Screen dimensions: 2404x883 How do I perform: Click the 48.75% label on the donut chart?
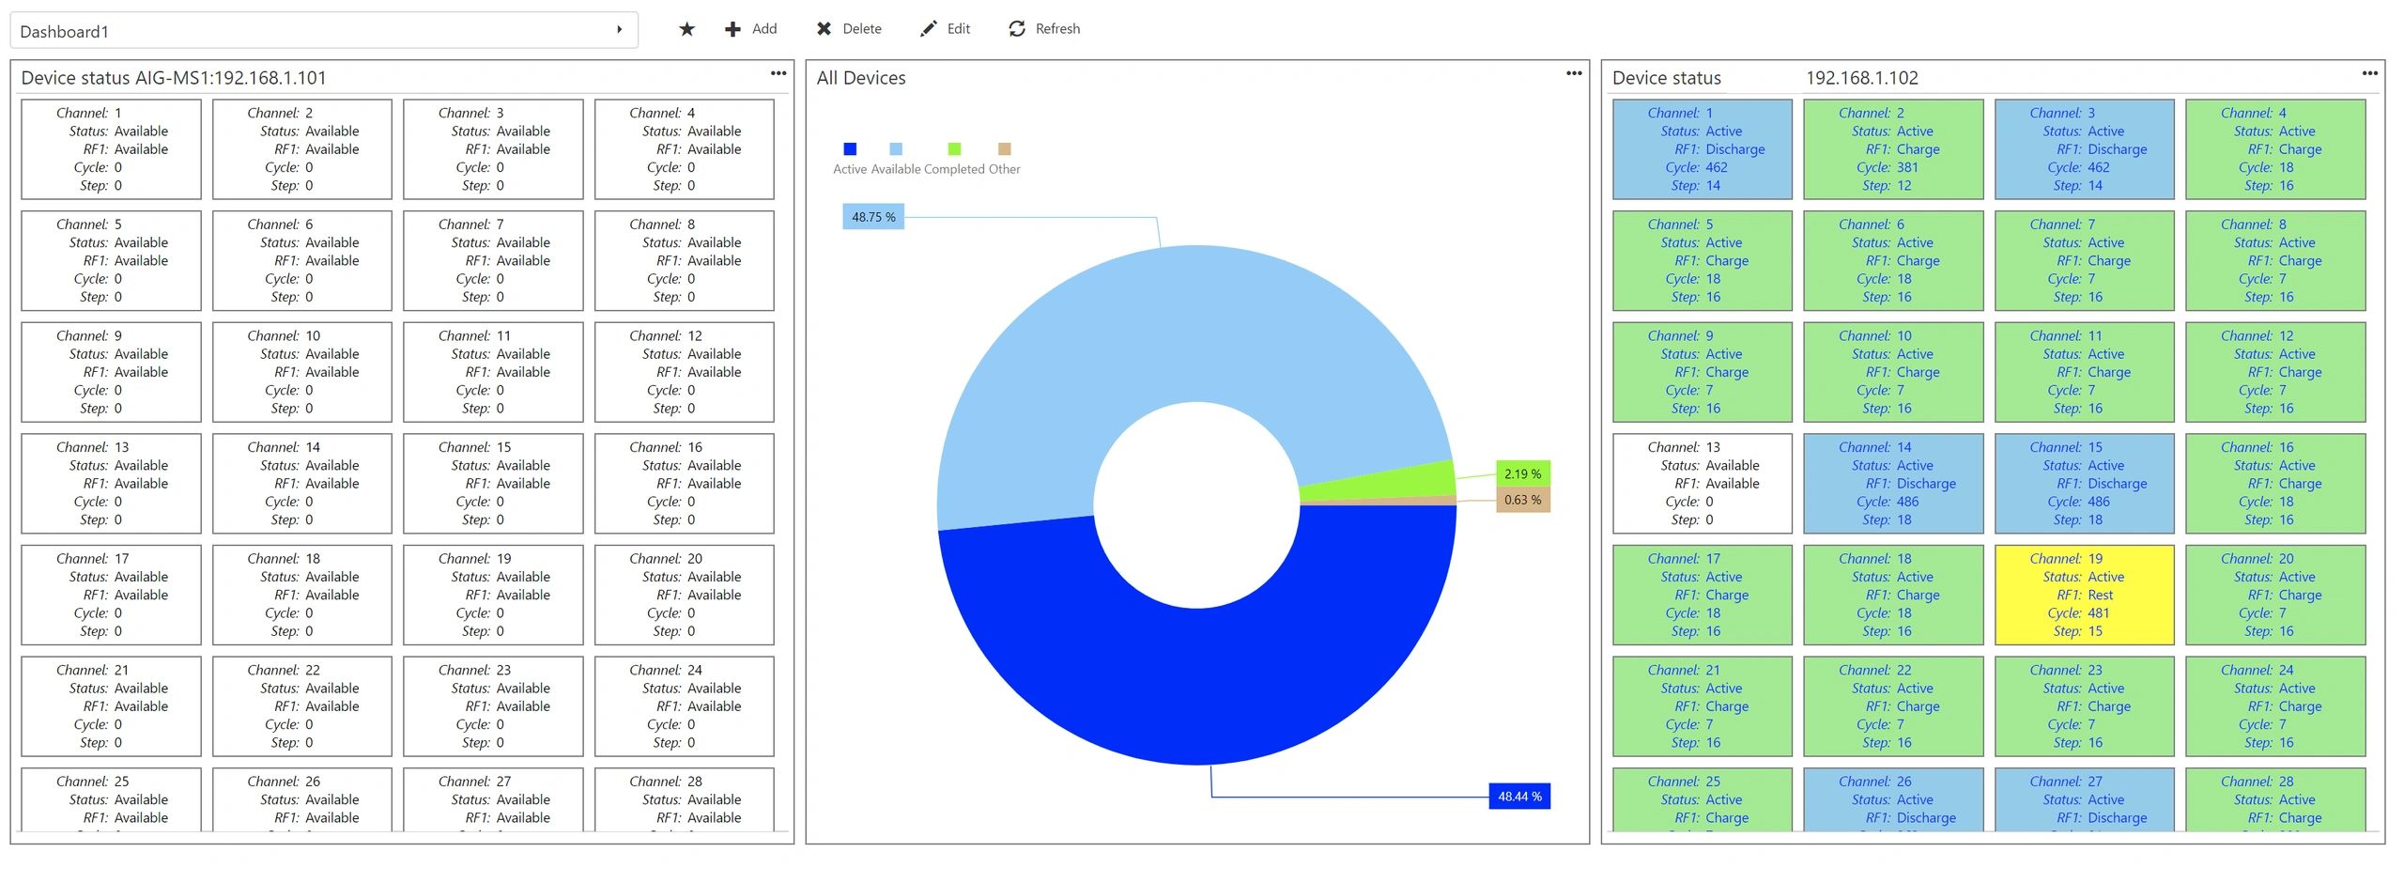(x=872, y=216)
